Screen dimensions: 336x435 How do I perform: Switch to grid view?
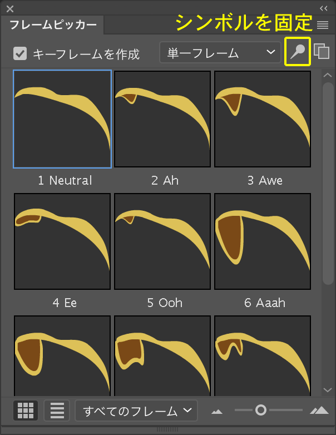26,411
